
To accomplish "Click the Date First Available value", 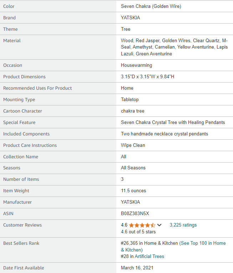I will [137, 268].
